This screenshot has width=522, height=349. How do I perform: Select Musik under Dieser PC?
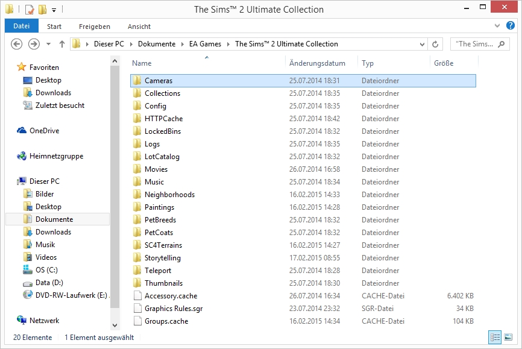point(45,245)
